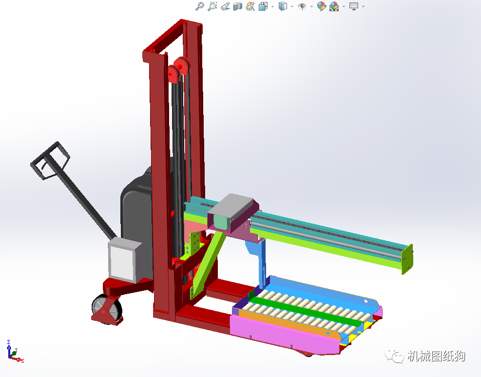Toggle the Section View tool
The height and width of the screenshot is (377, 481).
[238, 6]
